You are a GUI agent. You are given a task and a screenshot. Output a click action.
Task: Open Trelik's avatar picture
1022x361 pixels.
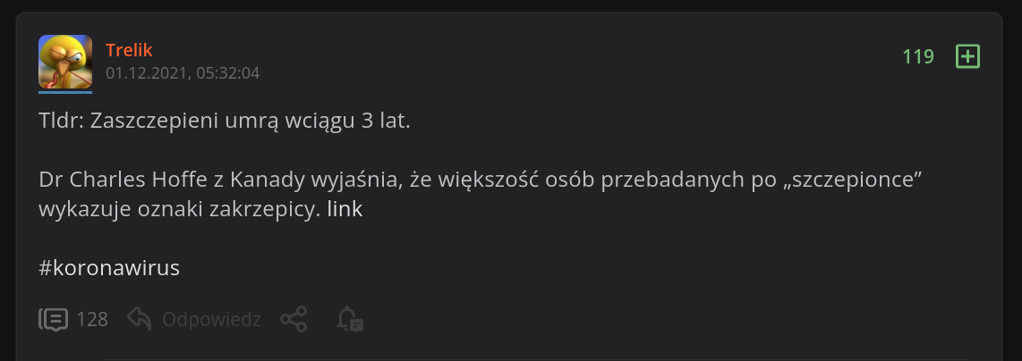pyautogui.click(x=65, y=61)
